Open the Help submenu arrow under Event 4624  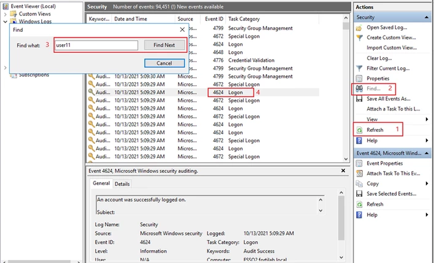point(427,215)
